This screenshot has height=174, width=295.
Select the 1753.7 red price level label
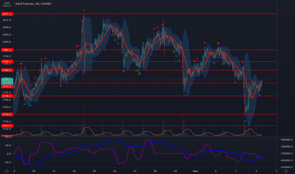[7, 126]
